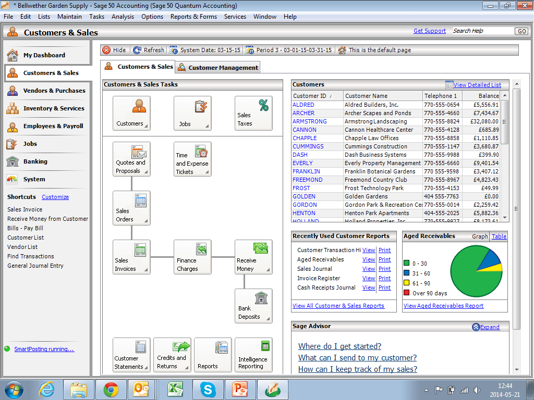Go to the Banking module in sidebar
The height and width of the screenshot is (400, 534).
coord(37,161)
